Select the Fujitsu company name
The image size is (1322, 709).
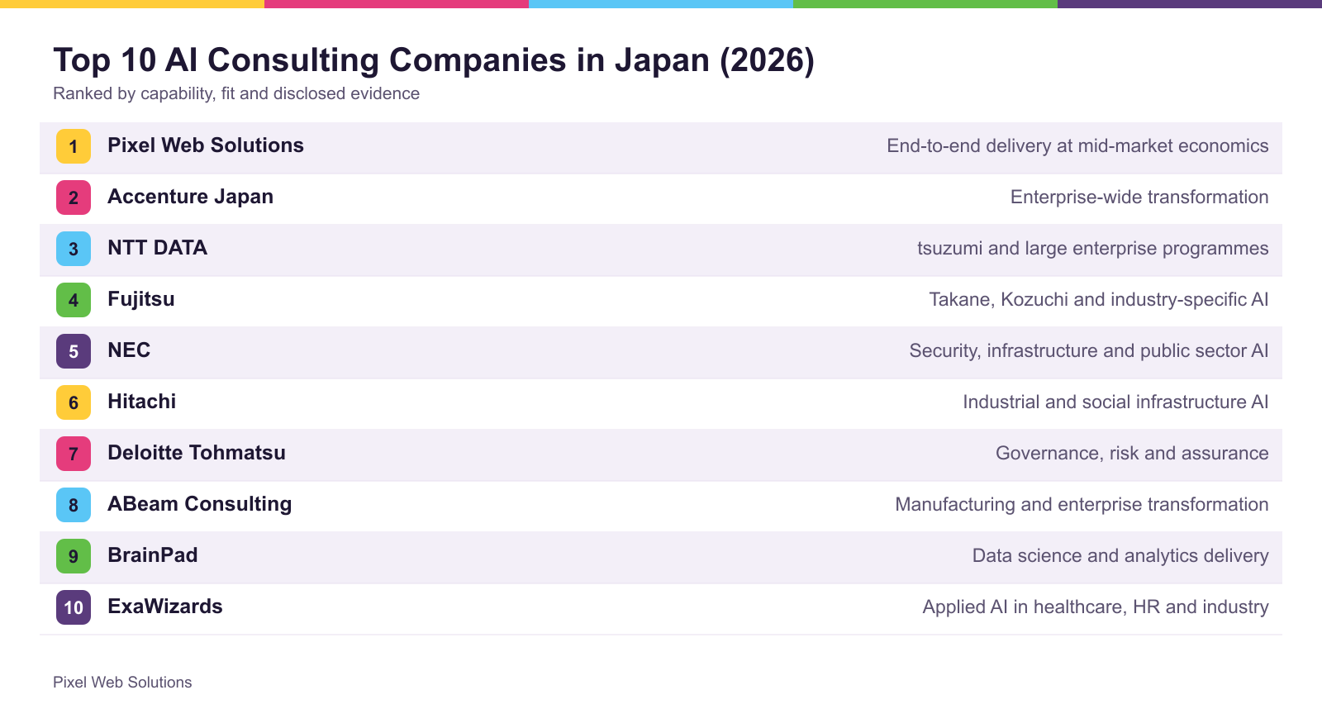141,299
